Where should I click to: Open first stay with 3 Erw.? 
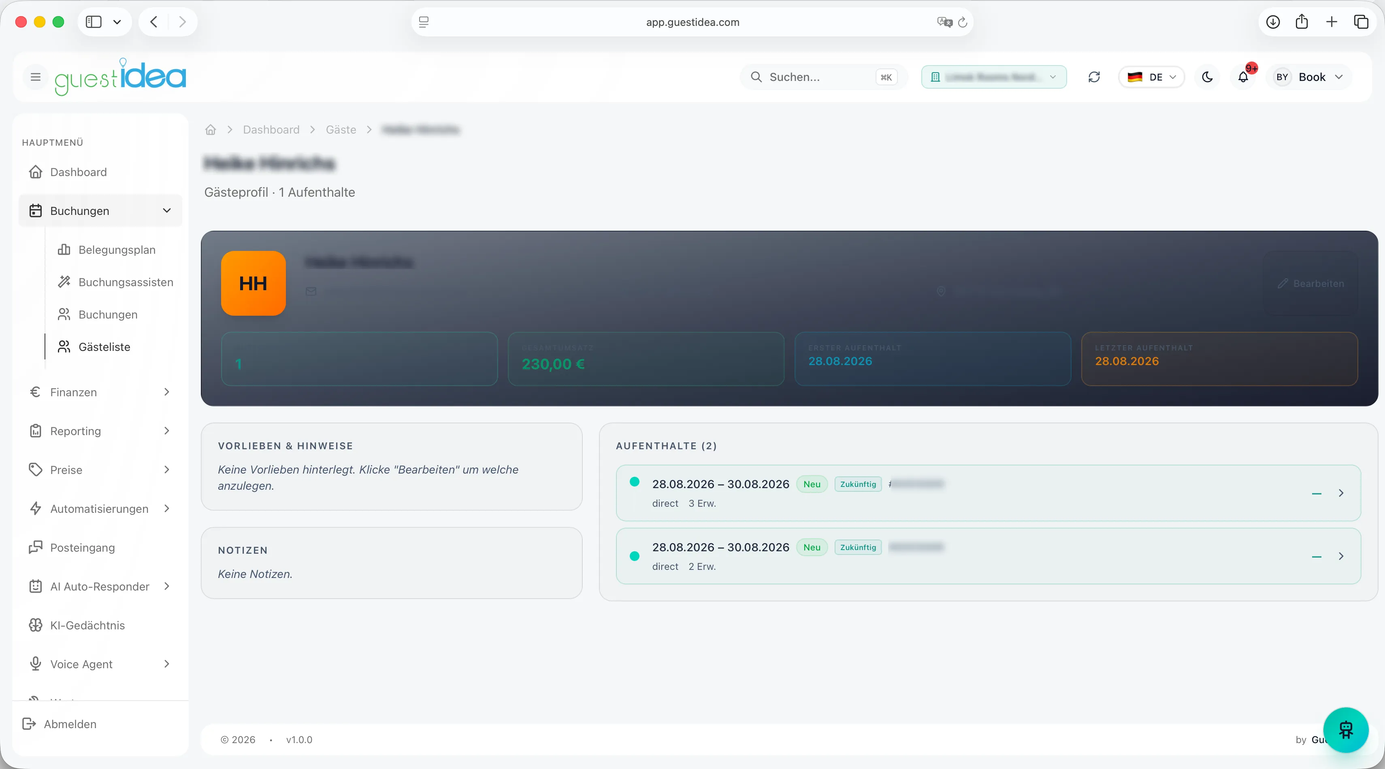(x=988, y=493)
